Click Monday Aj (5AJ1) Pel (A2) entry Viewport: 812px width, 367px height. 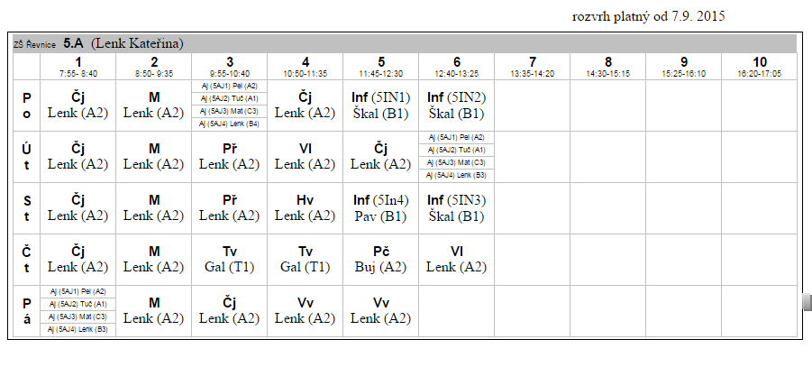tap(230, 86)
